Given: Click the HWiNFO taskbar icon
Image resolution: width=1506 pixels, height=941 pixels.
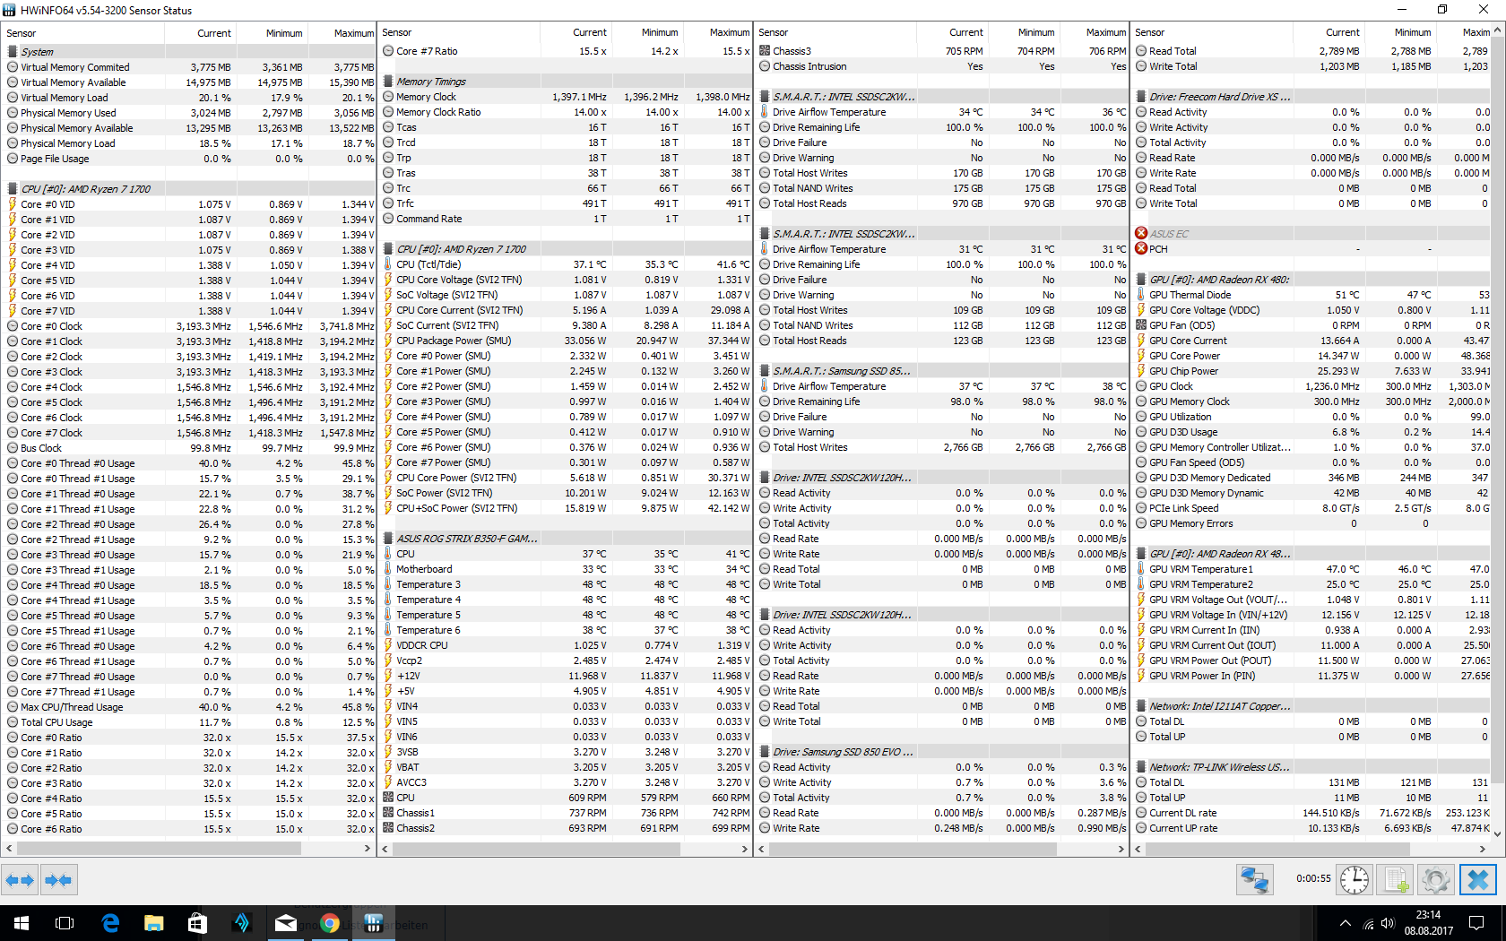Looking at the screenshot, I should point(374,923).
